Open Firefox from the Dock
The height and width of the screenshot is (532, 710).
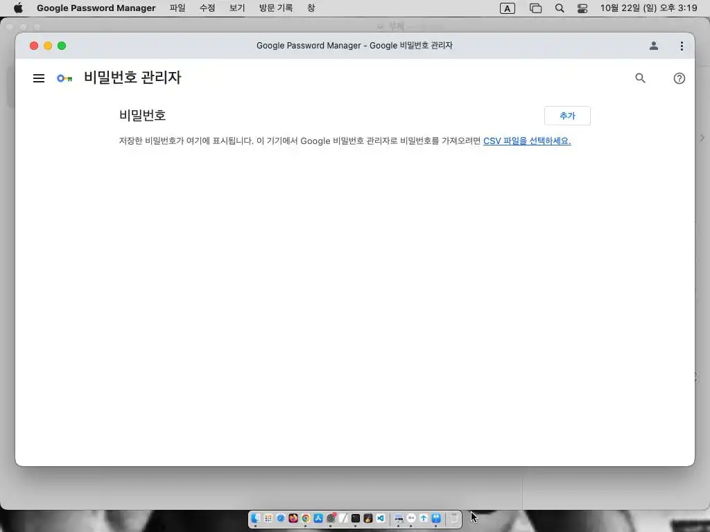point(293,518)
